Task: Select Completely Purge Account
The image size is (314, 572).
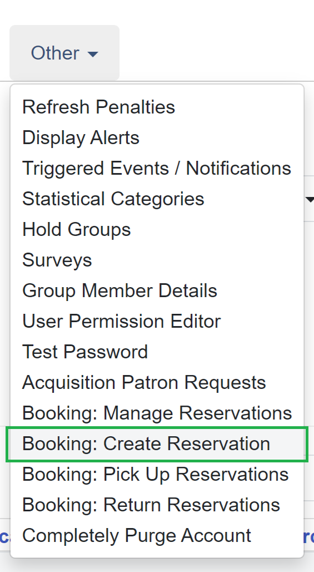Action: click(157, 536)
